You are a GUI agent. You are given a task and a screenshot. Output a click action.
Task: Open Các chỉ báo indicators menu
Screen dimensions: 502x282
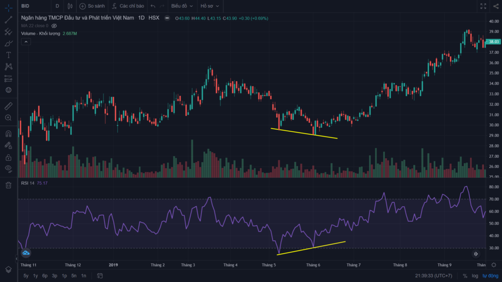pyautogui.click(x=128, y=6)
